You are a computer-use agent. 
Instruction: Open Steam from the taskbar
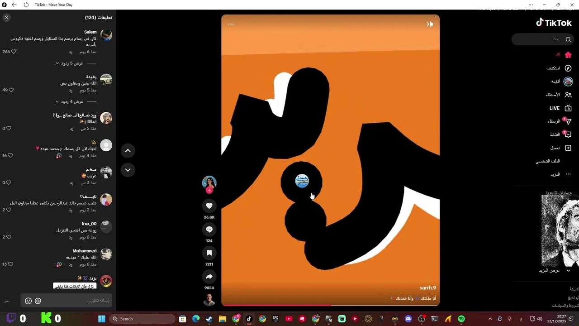209,319
